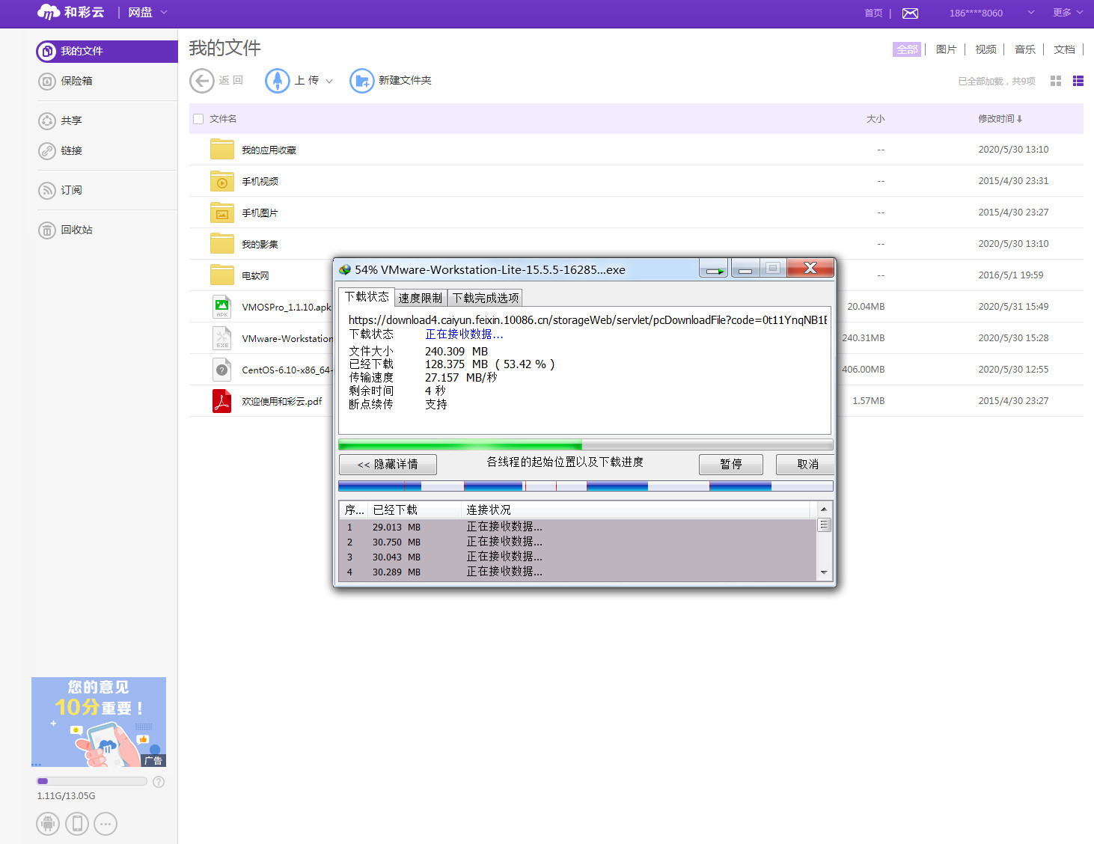Filter files by 图片

[x=947, y=49]
